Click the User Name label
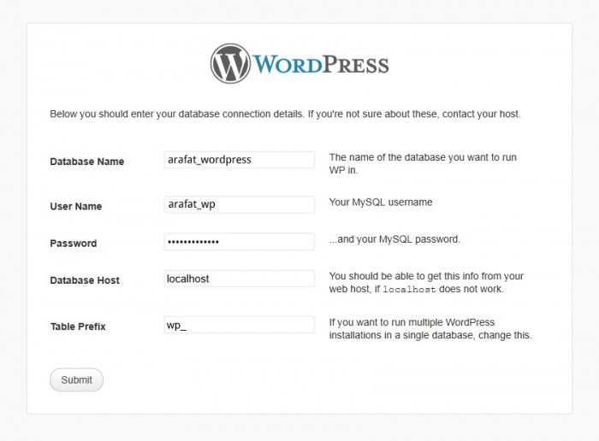 [x=76, y=206]
